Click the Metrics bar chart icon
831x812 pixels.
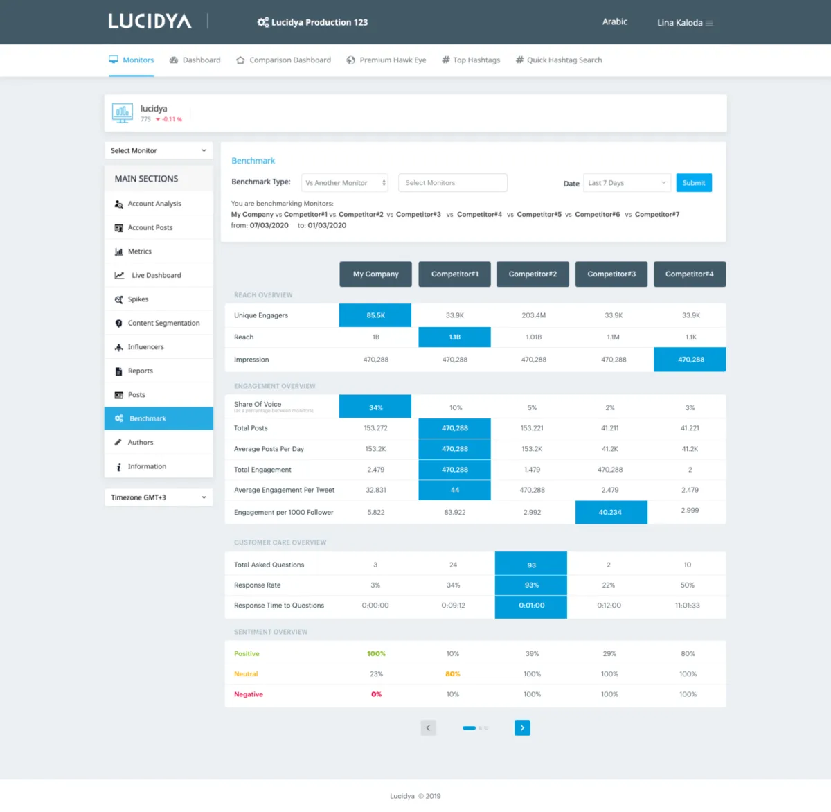click(x=118, y=251)
